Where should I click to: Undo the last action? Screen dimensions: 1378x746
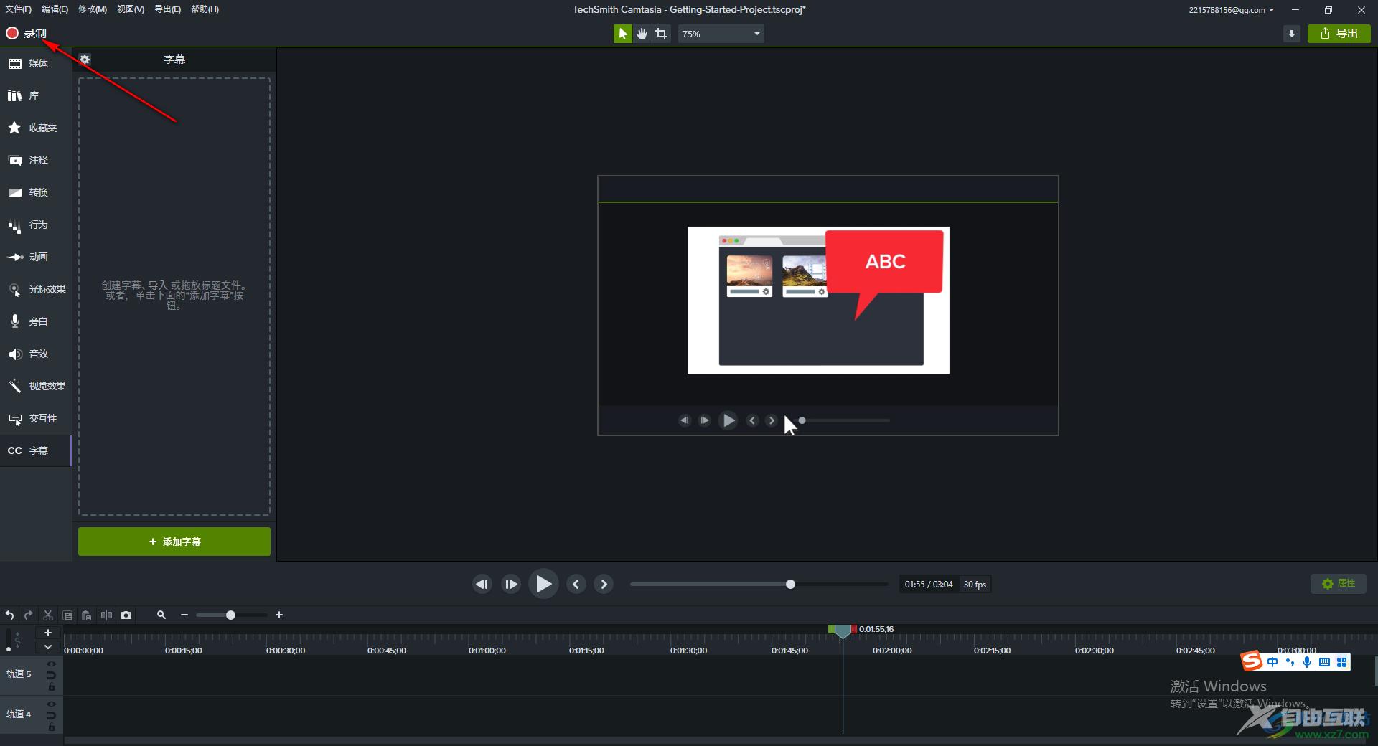tap(9, 615)
